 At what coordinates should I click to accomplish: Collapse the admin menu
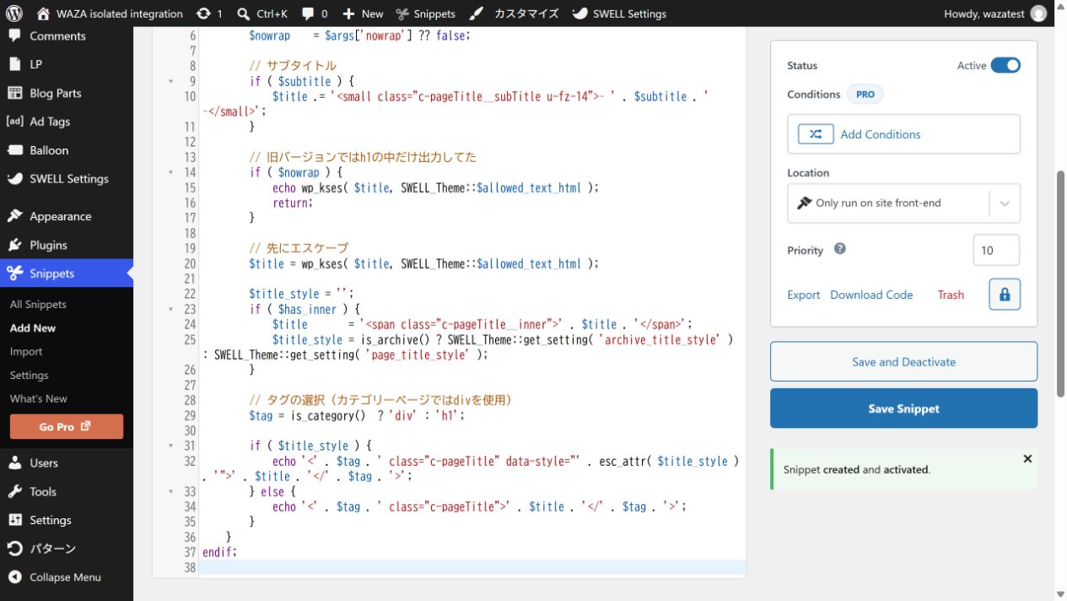pyautogui.click(x=67, y=577)
